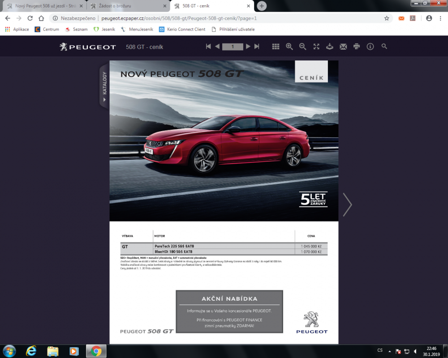Click the address bar URL
Screen dimensions: 448x358
[x=179, y=18]
